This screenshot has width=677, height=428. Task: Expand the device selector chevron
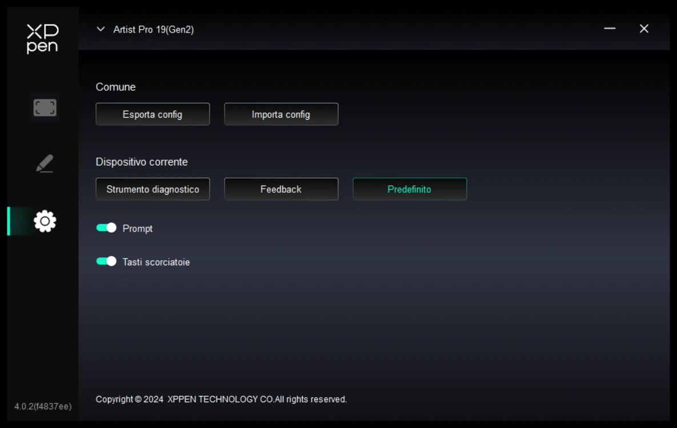101,29
